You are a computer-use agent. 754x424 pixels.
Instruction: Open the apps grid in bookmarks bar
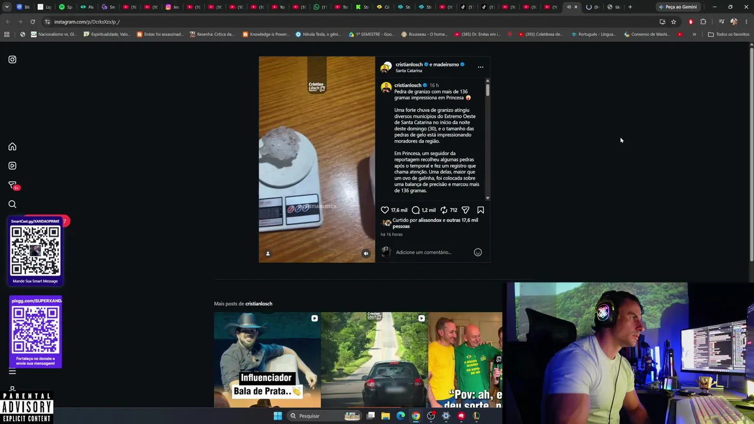click(7, 34)
